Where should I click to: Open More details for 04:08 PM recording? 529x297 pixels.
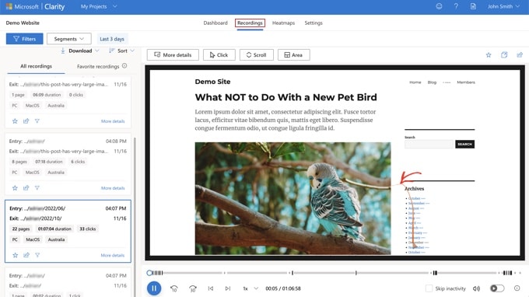click(113, 188)
